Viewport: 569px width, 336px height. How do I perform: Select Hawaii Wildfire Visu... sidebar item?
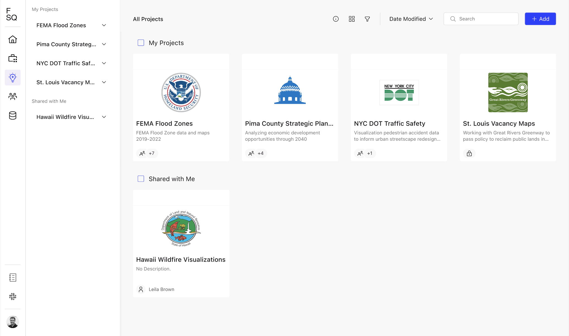tap(65, 117)
